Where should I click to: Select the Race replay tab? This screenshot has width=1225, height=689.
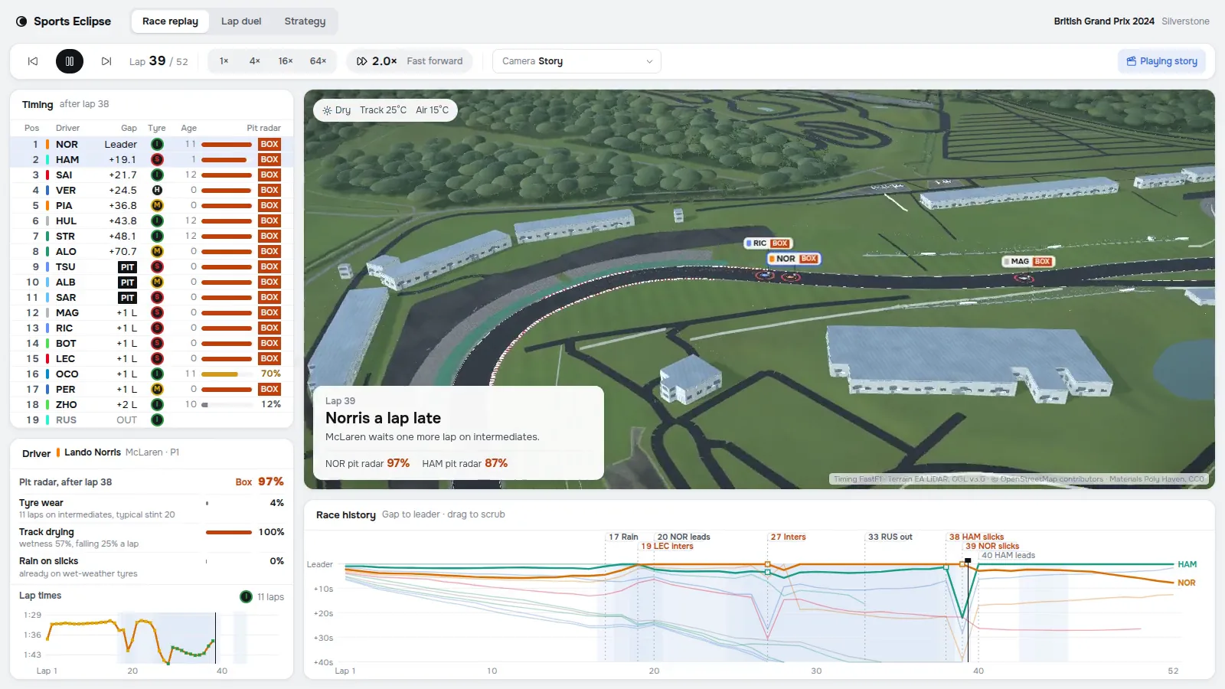coord(170,21)
